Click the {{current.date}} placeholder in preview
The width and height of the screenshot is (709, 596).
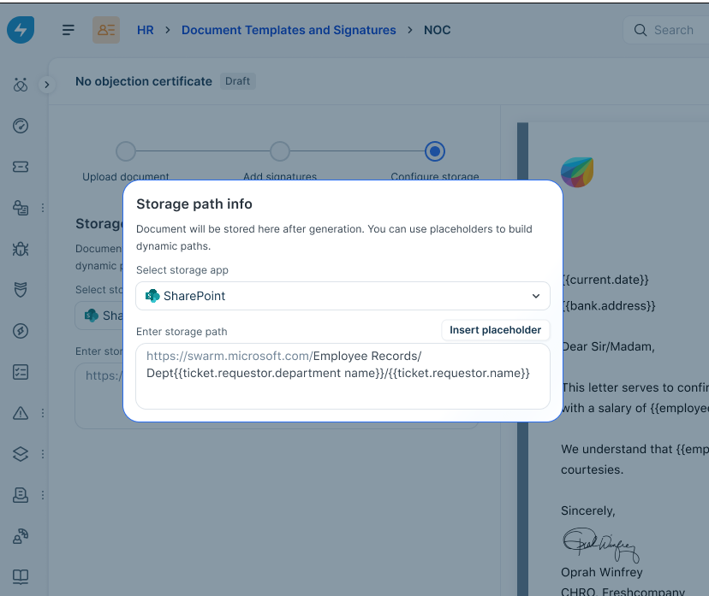[x=605, y=280]
